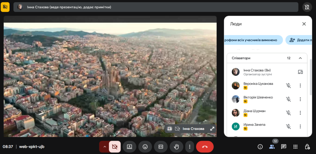Collapse the Співавтори section

pos(300,58)
